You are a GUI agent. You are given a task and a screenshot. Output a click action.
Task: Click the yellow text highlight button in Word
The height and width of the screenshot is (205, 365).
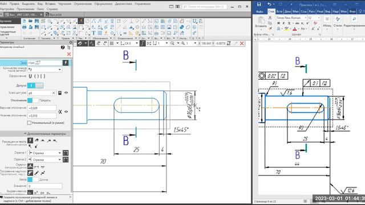(286, 29)
